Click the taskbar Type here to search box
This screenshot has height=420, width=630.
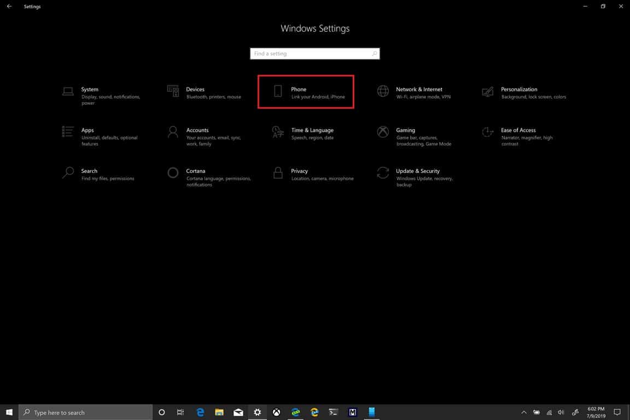click(86, 412)
